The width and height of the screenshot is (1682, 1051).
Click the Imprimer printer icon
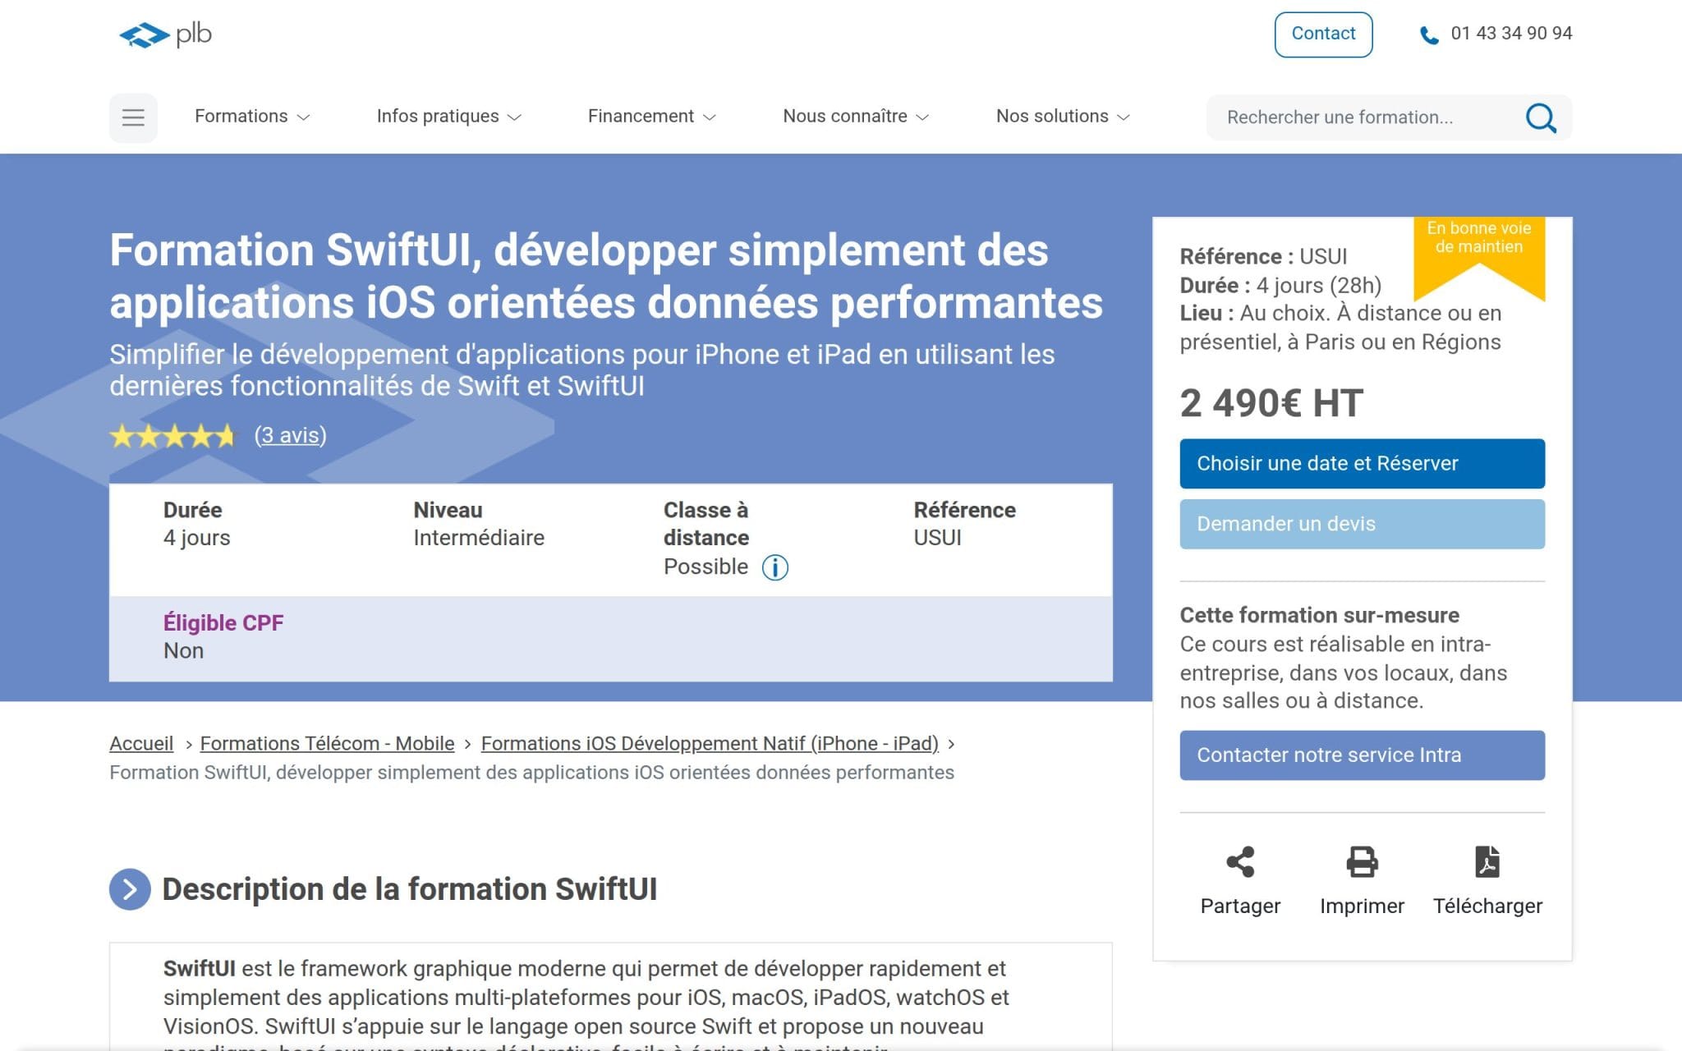[x=1362, y=861]
